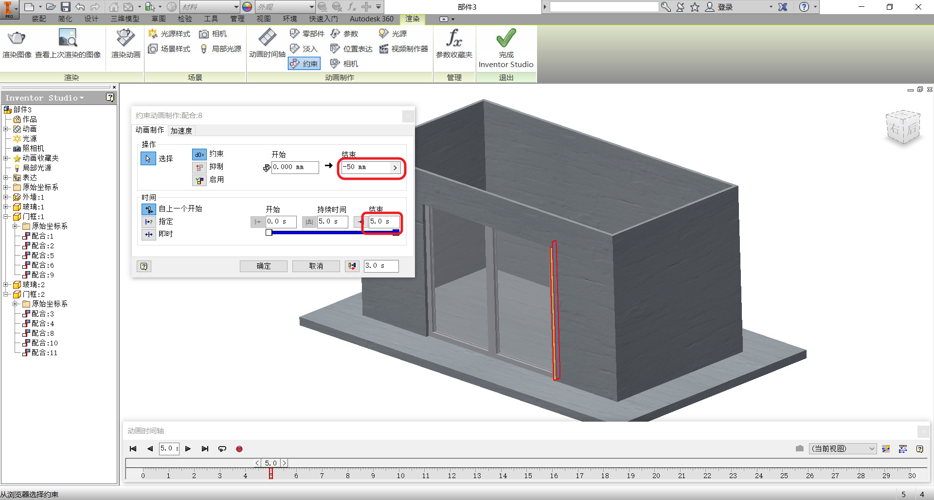Viewport: 934px width, 500px height.
Task: Enable the 启用 action option
Action: point(199,180)
